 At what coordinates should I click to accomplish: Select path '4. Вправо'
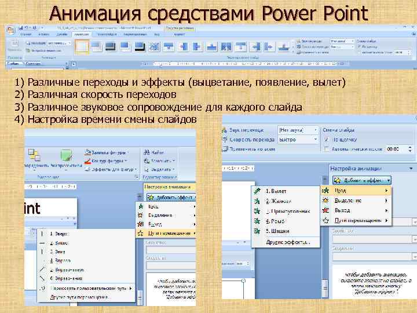click(x=86, y=261)
